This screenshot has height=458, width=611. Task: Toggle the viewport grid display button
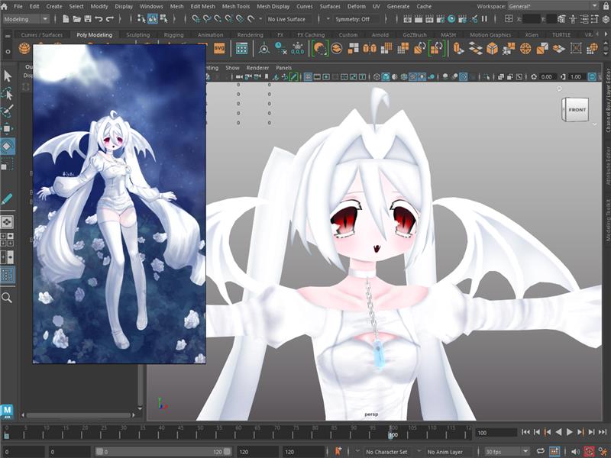[308, 77]
